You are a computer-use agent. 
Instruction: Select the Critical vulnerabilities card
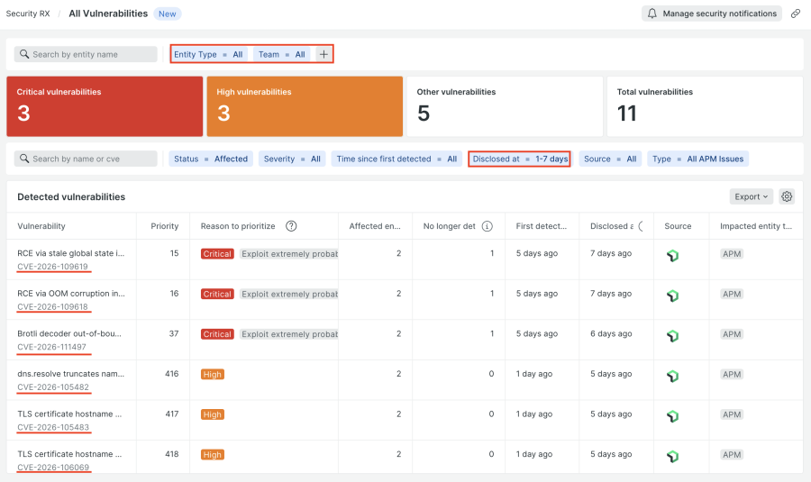(x=105, y=106)
